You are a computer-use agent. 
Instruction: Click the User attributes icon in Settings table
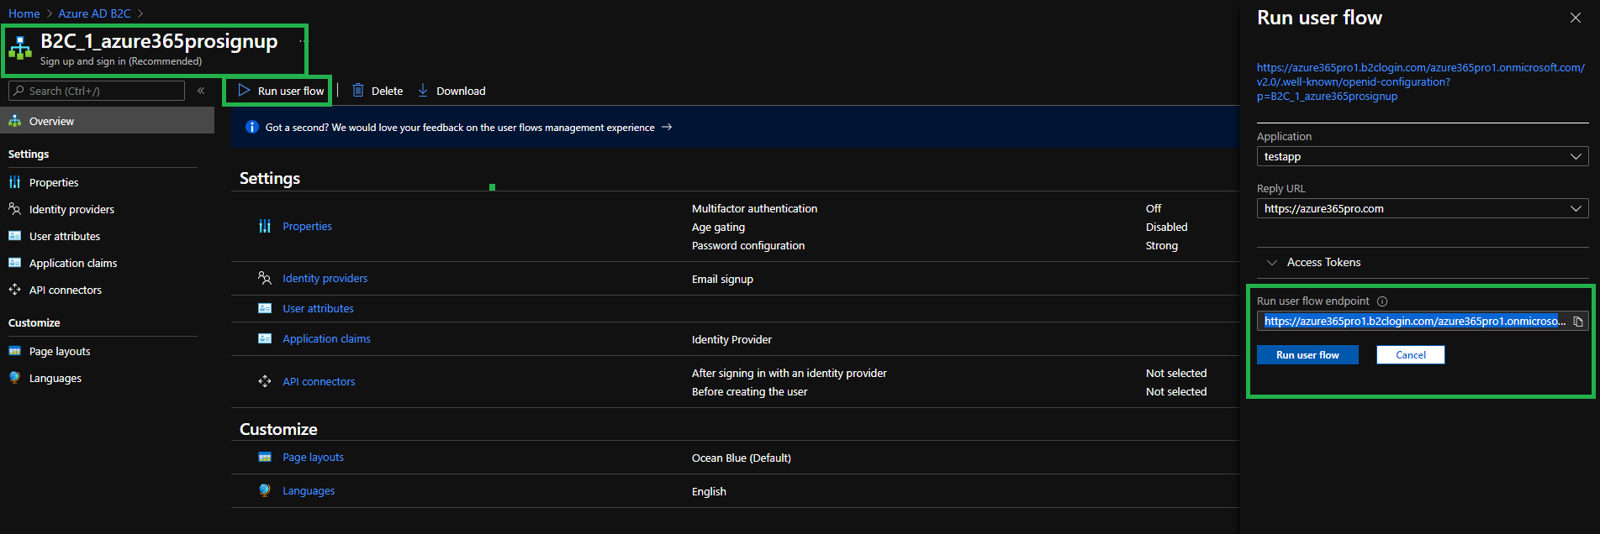[265, 308]
